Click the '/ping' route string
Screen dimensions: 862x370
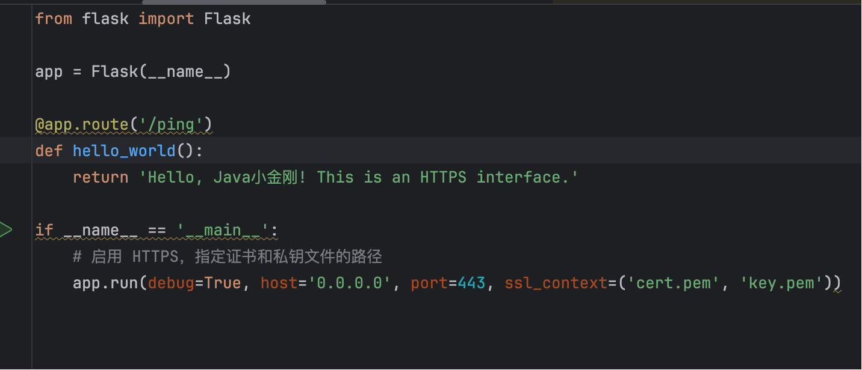coord(171,124)
